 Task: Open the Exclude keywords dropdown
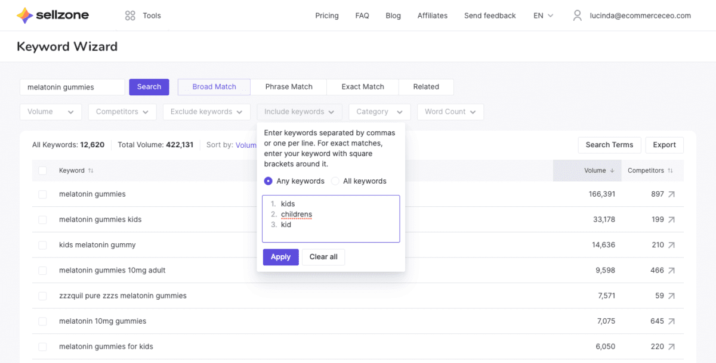coord(206,112)
